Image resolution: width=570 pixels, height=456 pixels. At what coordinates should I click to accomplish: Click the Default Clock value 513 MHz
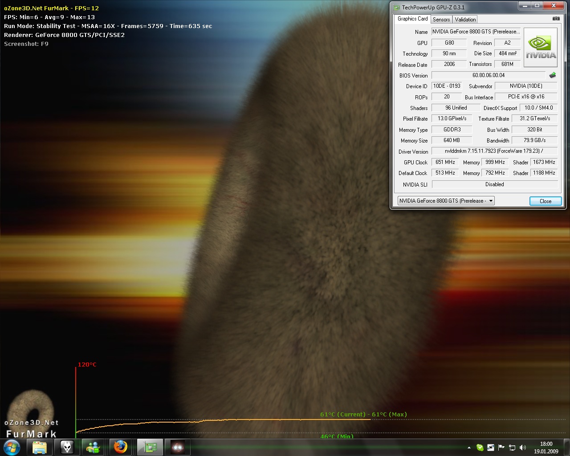[x=445, y=173]
